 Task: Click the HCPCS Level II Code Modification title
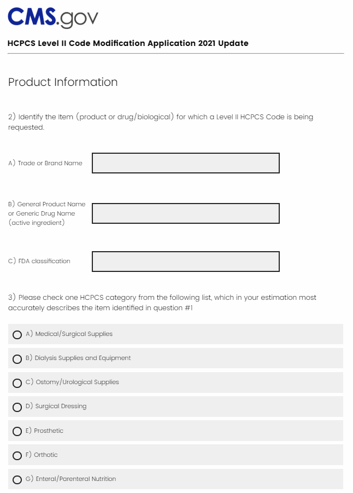click(128, 43)
